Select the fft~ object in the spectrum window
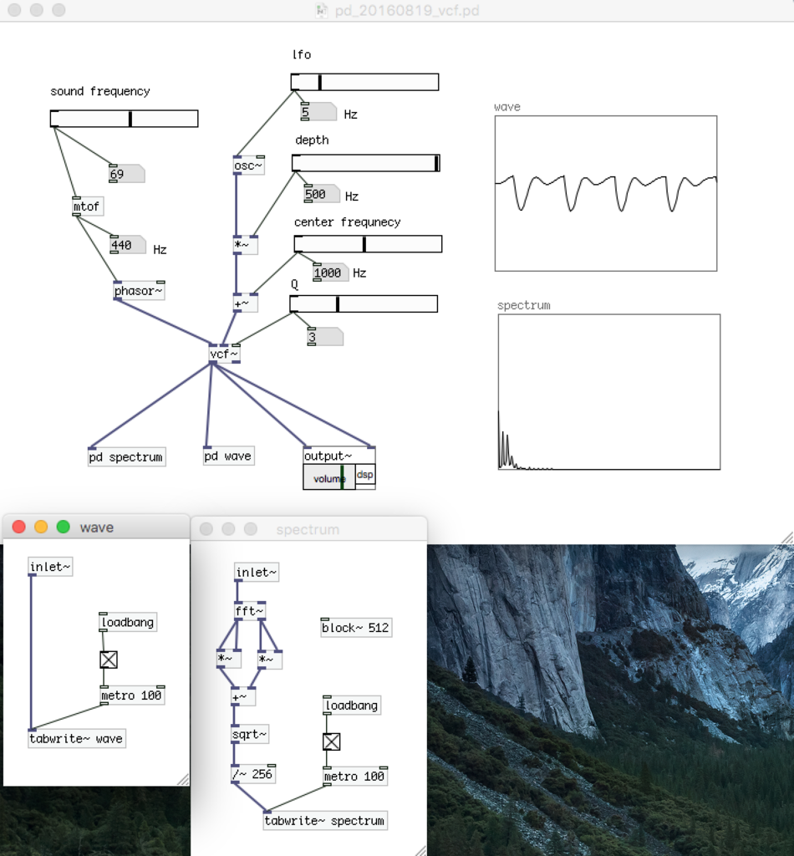 252,610
